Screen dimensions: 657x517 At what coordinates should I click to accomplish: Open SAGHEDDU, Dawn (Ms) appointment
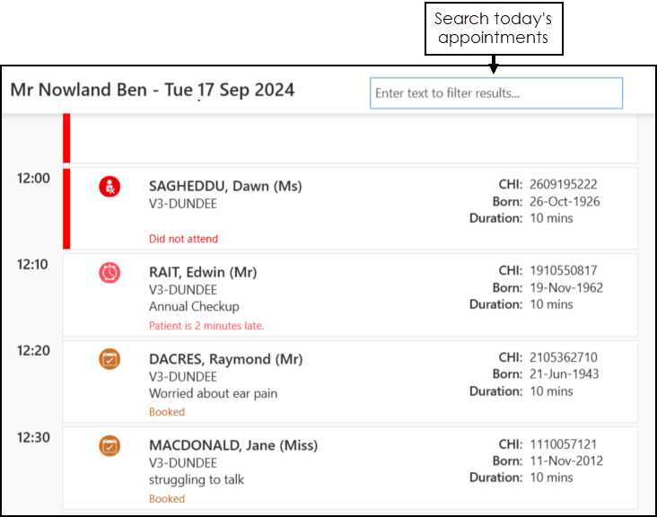(225, 187)
